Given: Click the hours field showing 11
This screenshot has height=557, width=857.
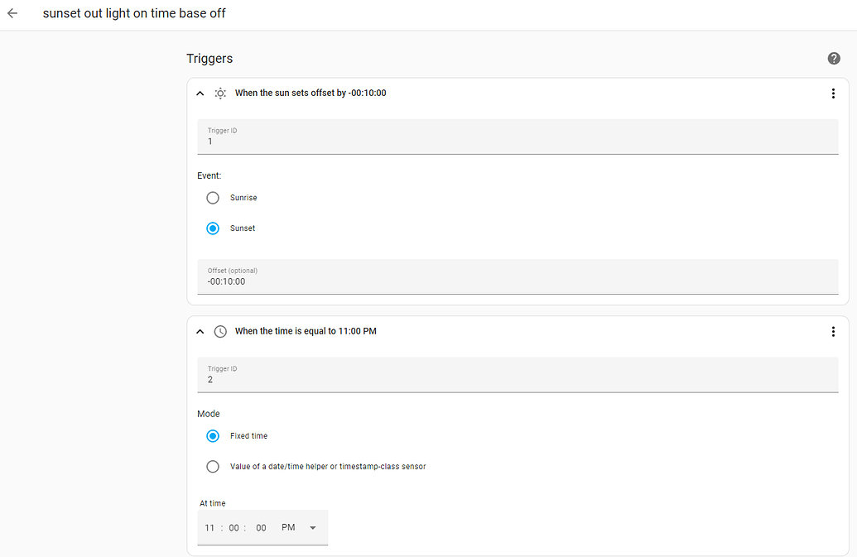Looking at the screenshot, I should pos(209,528).
